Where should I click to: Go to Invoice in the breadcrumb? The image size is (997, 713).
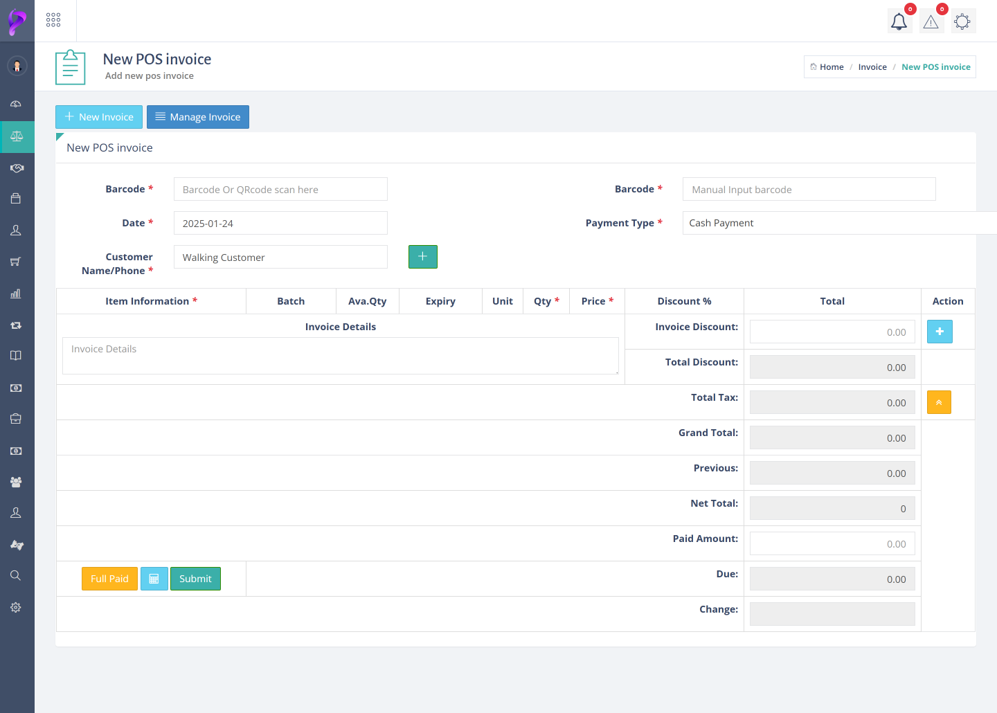[872, 67]
